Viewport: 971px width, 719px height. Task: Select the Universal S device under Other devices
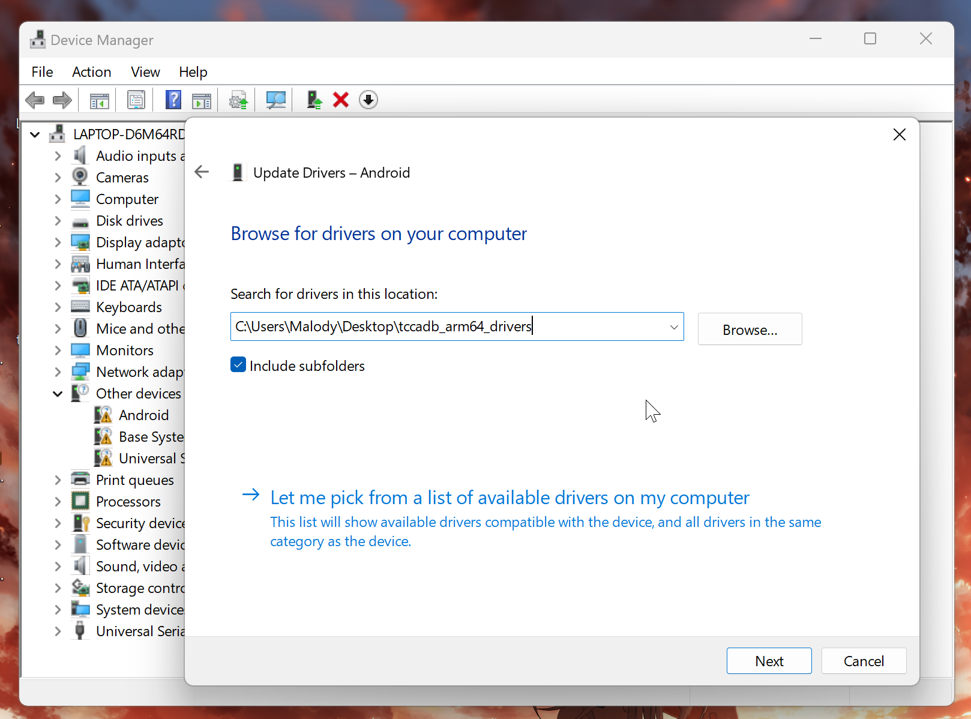click(x=152, y=459)
